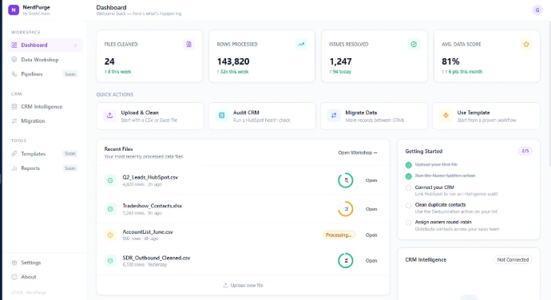Toggle the completed Name Splitter check
The height and width of the screenshot is (300, 551).
[x=408, y=176]
